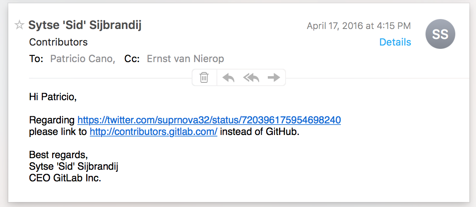
Task: Click the "CEO GitLab Inc." signature line
Action: point(65,178)
